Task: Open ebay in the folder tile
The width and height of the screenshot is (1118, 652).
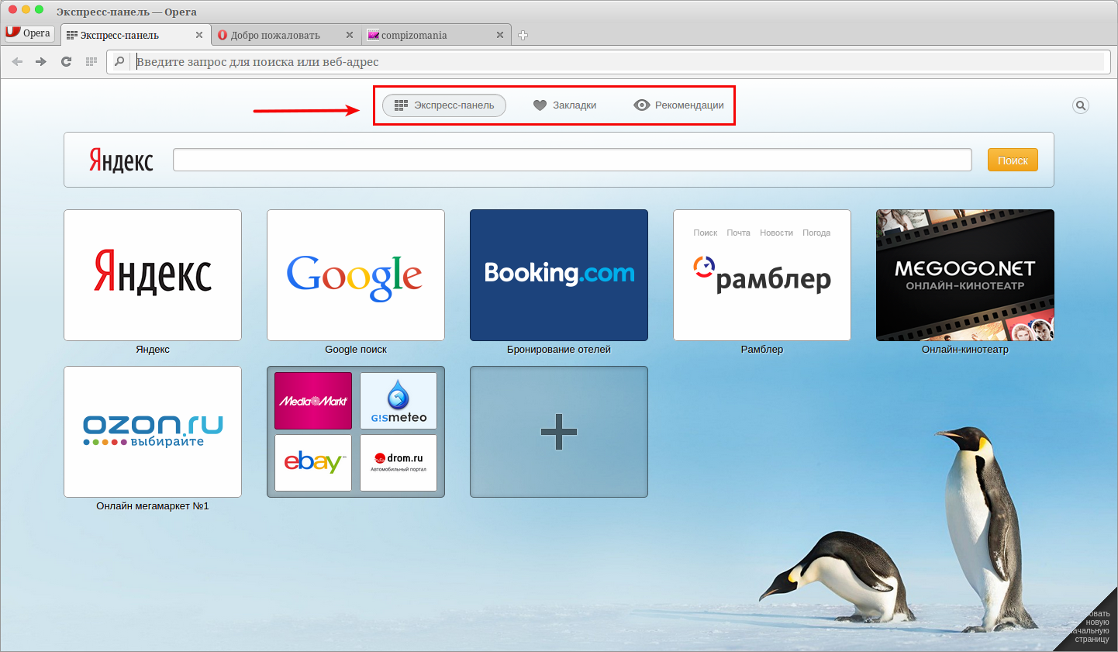Action: tap(313, 463)
